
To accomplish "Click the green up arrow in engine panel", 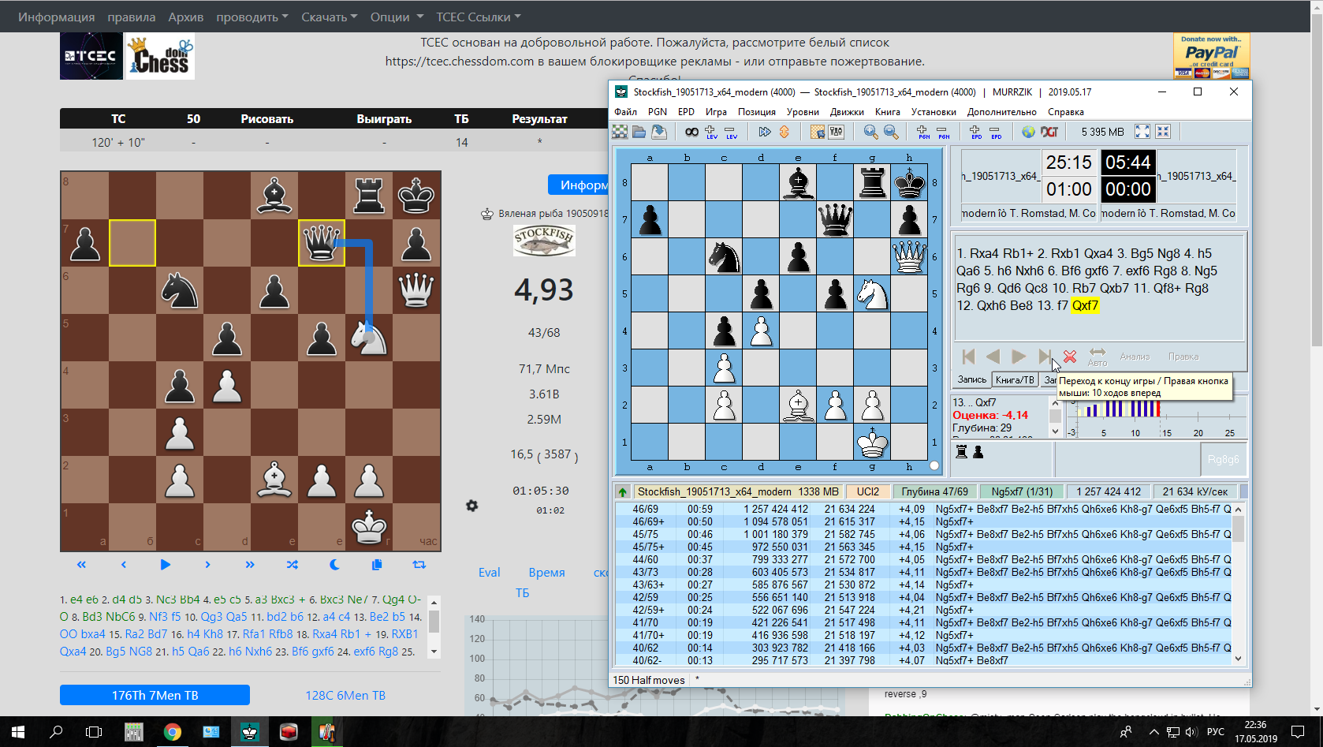I will click(622, 491).
